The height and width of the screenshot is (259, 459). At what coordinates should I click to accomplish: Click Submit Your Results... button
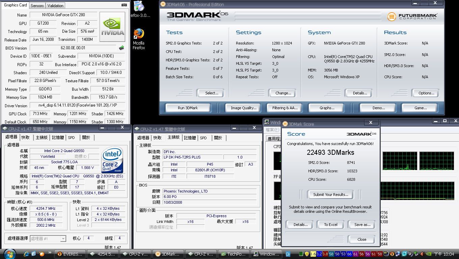click(x=330, y=195)
